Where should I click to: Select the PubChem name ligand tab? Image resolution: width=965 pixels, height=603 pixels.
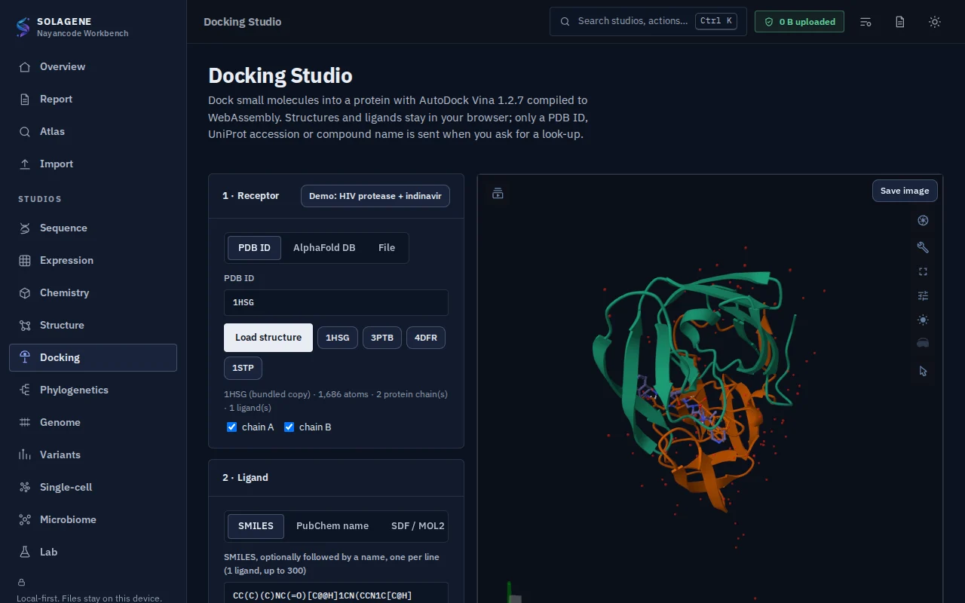pyautogui.click(x=332, y=526)
